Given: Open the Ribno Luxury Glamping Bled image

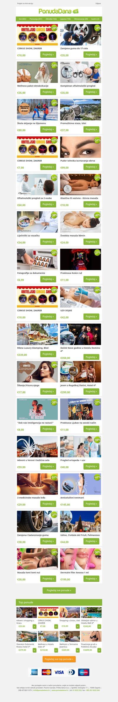Looking at the screenshot, I should [x=37, y=334].
